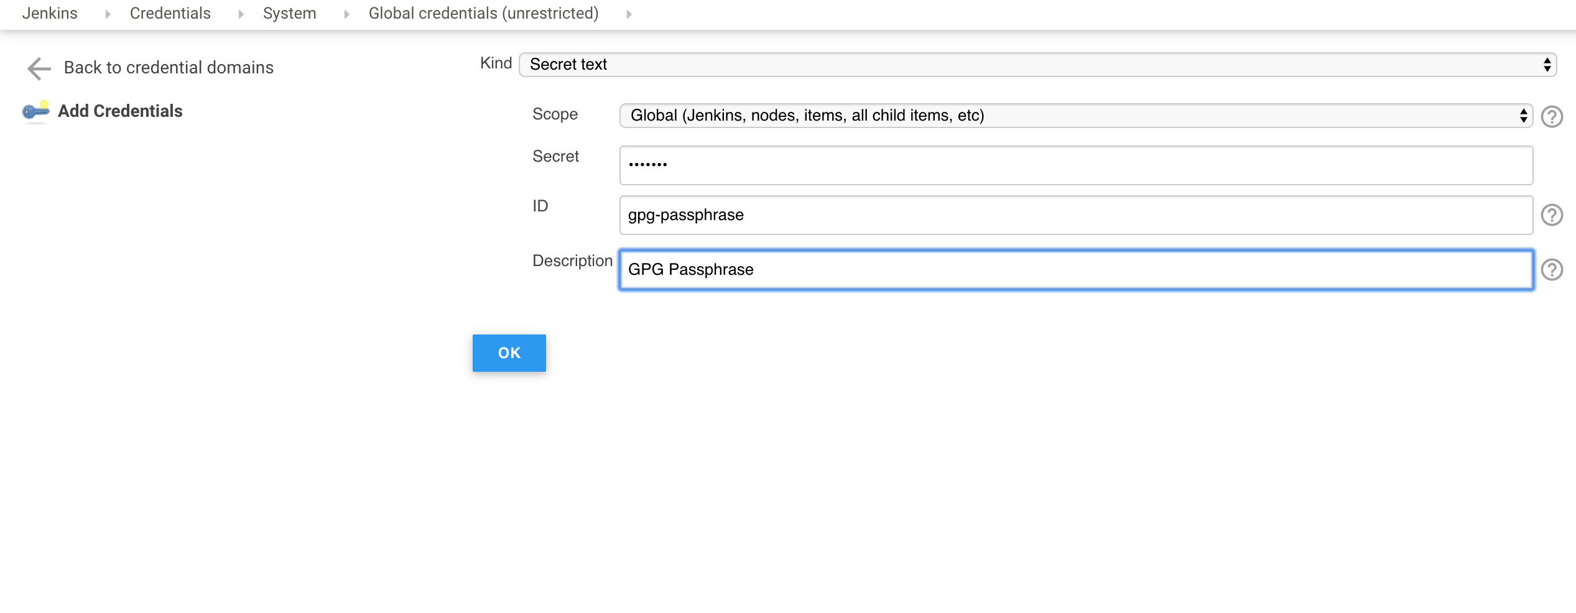The height and width of the screenshot is (613, 1576).
Task: Navigate to Credentials breadcrumb
Action: (x=170, y=14)
